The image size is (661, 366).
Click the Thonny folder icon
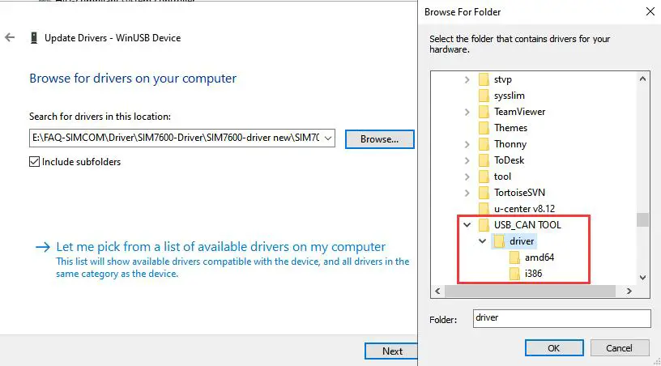click(484, 144)
